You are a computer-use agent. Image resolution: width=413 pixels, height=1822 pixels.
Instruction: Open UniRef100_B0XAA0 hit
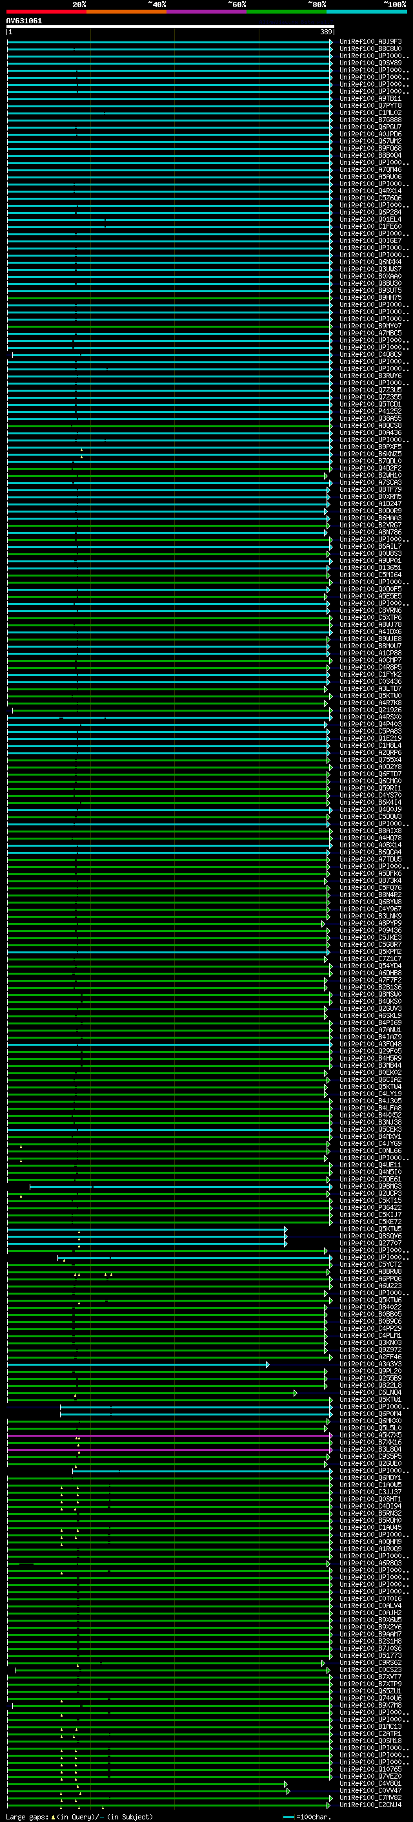pyautogui.click(x=370, y=277)
